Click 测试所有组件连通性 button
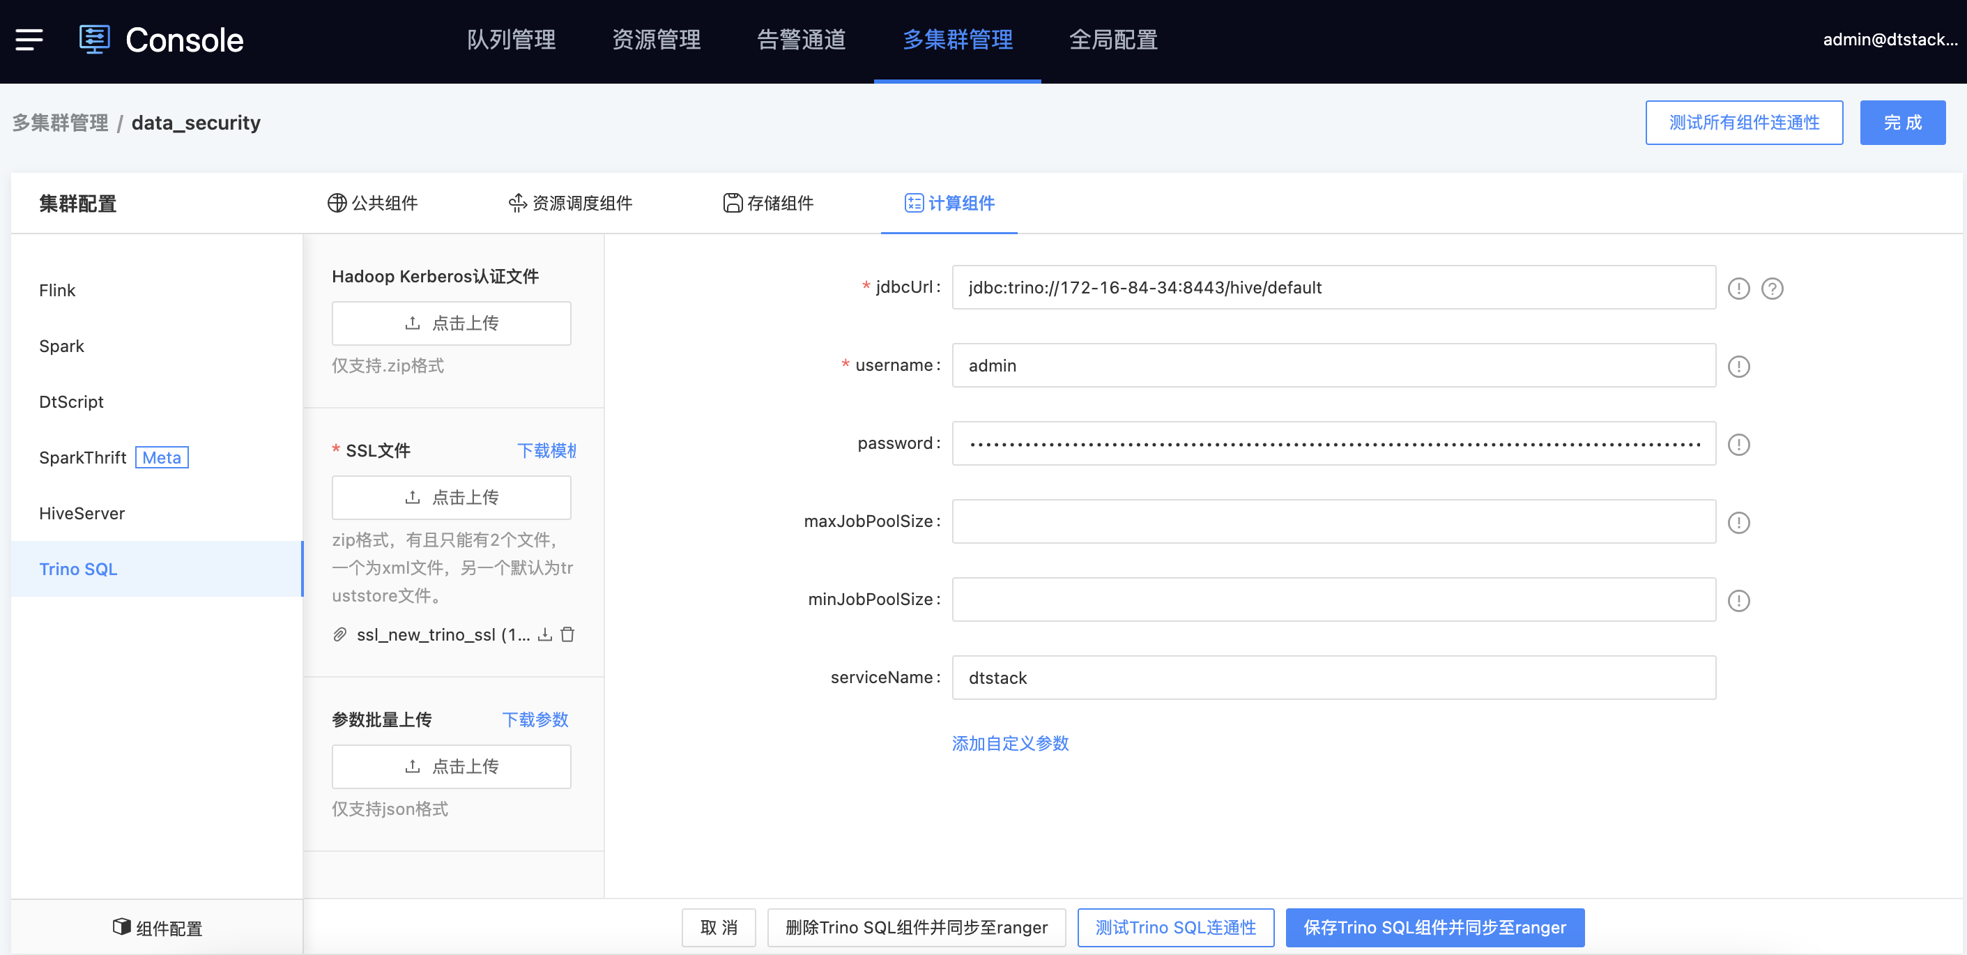This screenshot has height=955, width=1967. [x=1744, y=122]
